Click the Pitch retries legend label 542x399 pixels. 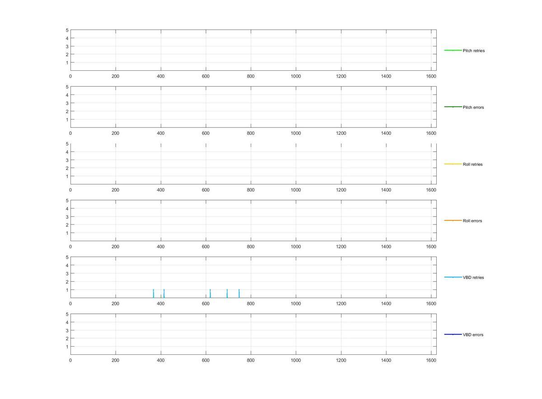coord(473,50)
